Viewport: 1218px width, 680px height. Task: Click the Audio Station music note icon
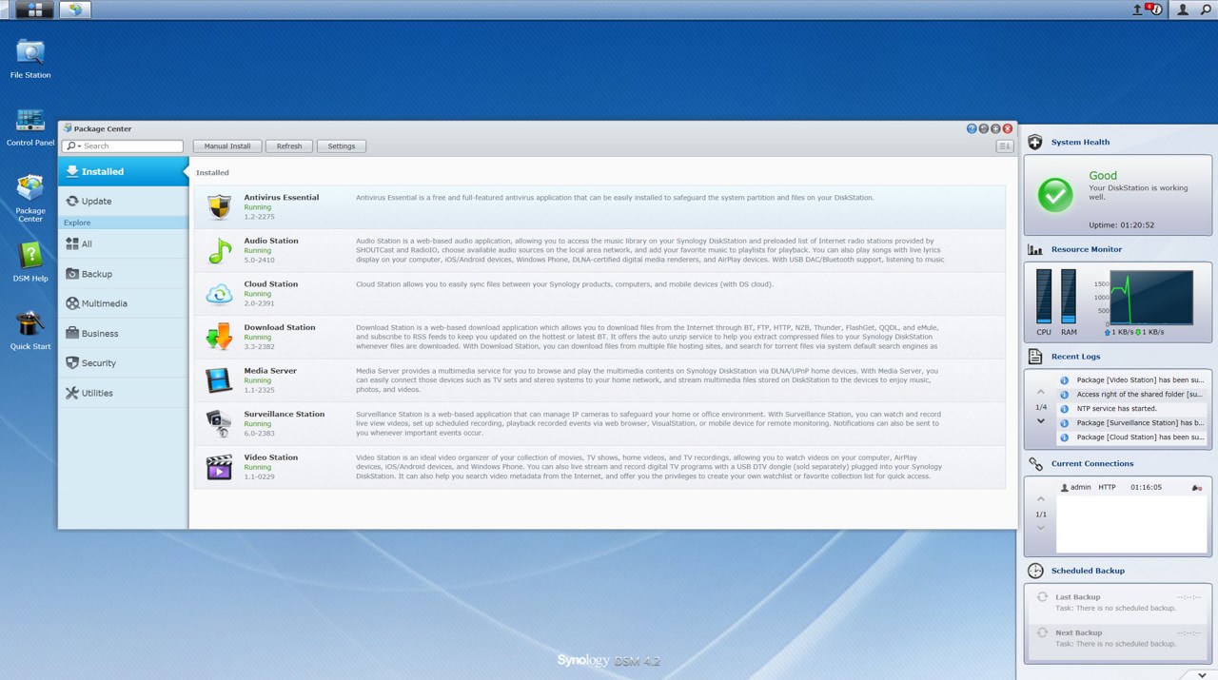click(219, 250)
